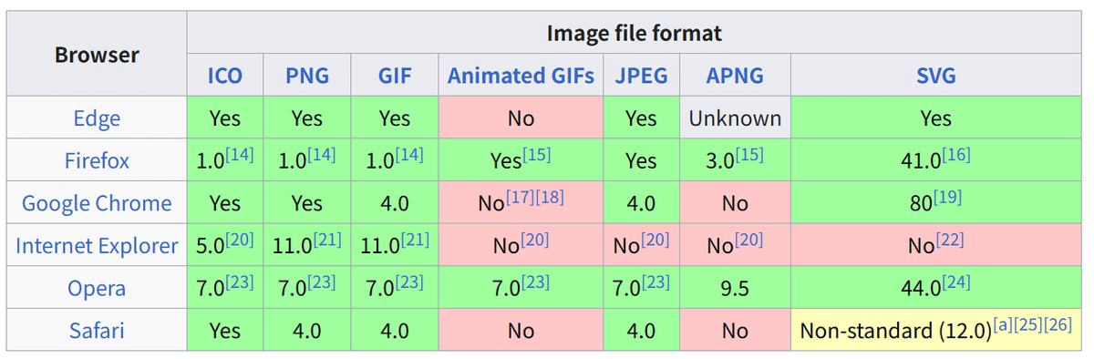Click the ICO column header link

[x=225, y=76]
